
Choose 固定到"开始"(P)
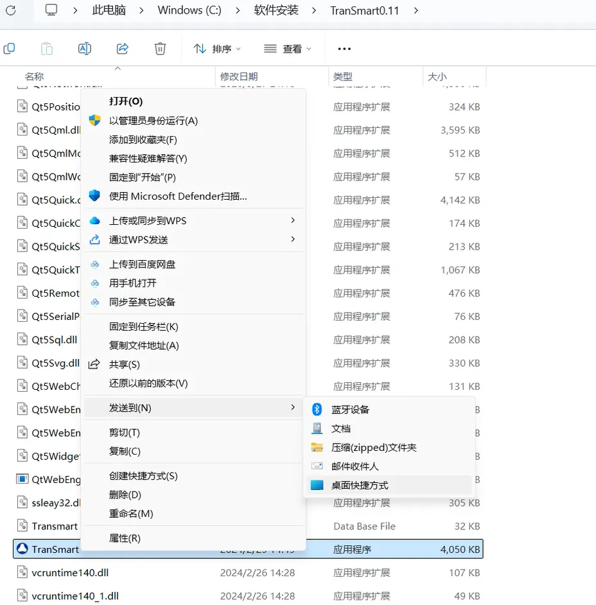point(193,177)
